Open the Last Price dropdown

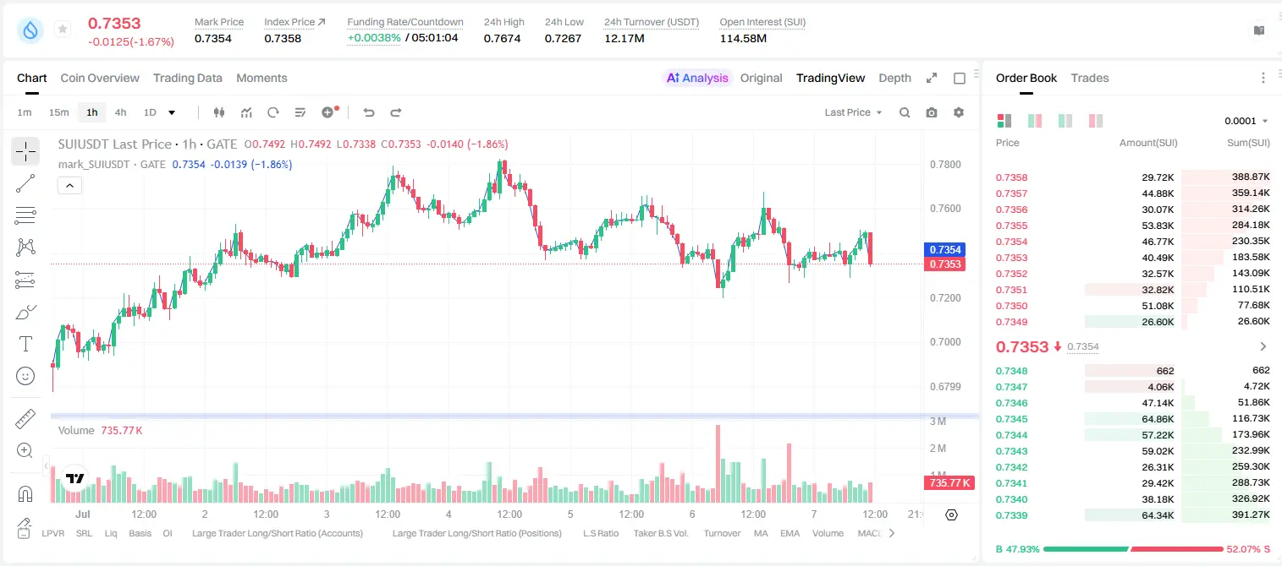tap(854, 112)
